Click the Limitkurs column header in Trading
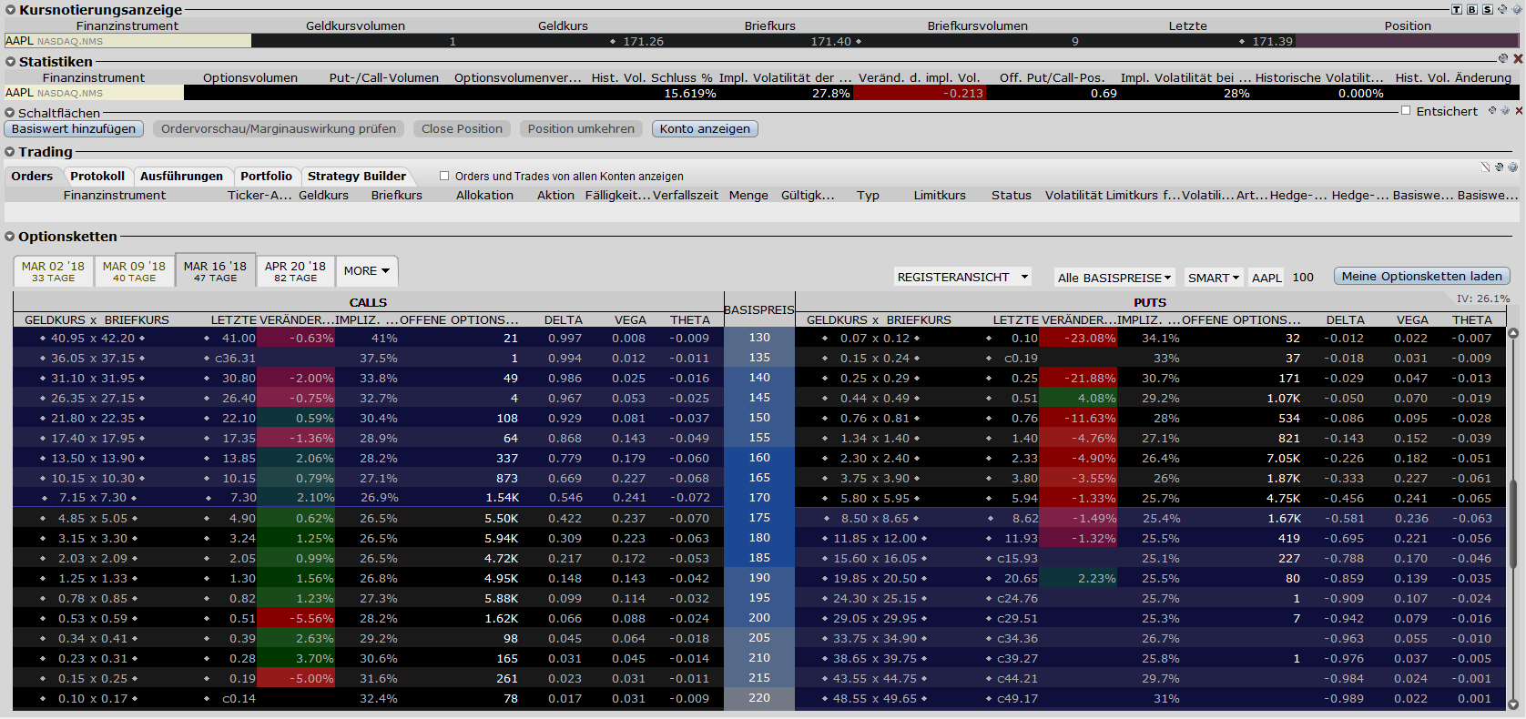The image size is (1526, 719). [940, 196]
